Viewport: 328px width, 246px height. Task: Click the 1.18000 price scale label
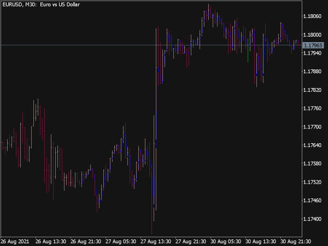point(312,35)
